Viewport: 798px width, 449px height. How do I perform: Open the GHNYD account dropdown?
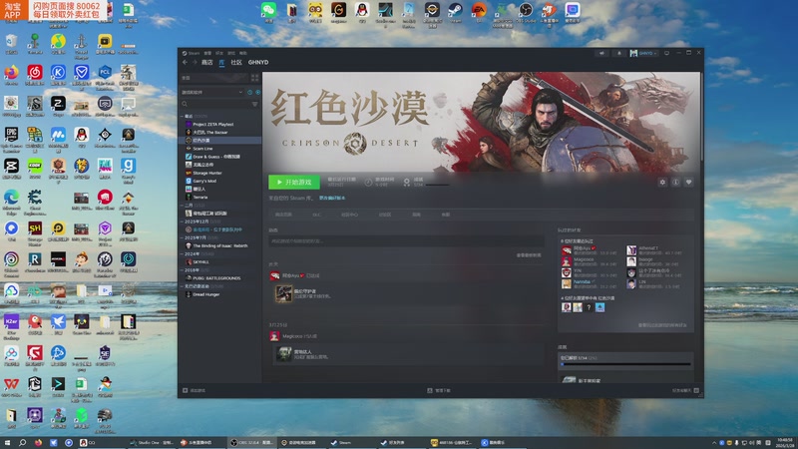pyautogui.click(x=643, y=53)
